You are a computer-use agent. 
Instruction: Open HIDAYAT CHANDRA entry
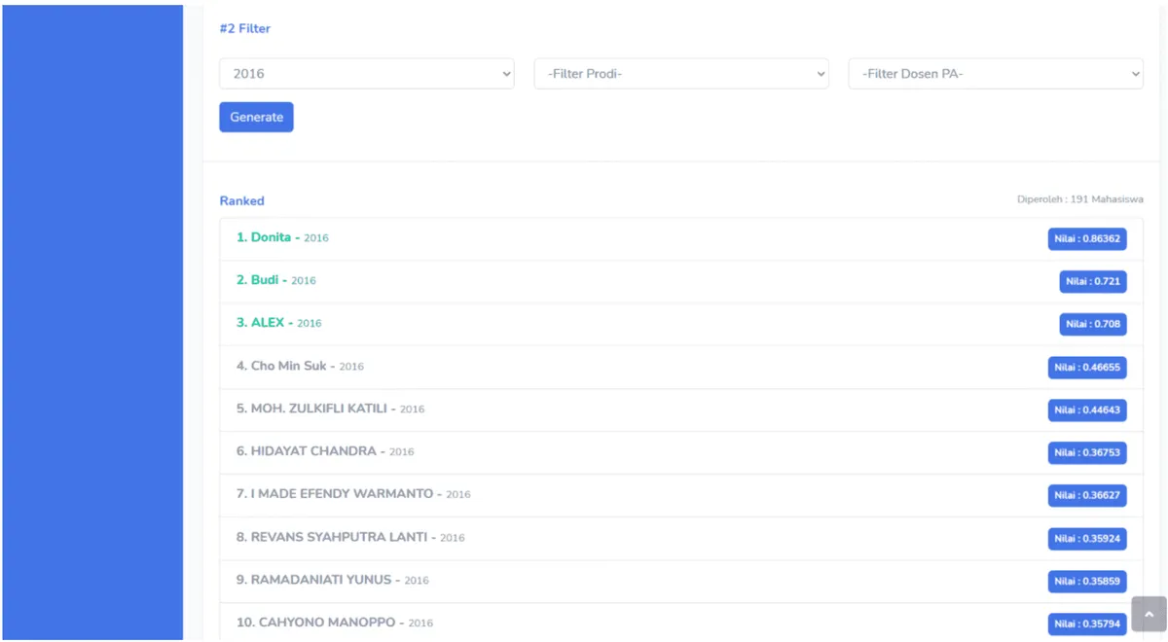(681, 452)
